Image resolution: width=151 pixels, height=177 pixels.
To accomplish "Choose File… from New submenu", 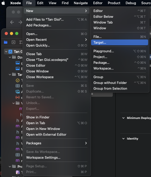I will (x=120, y=37).
